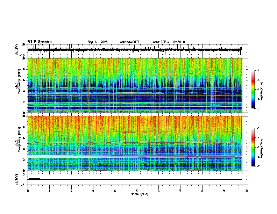Click the ch.2 "Frequency (kHz)" axis label
The height and width of the screenshot is (214, 277).
pos(19,139)
